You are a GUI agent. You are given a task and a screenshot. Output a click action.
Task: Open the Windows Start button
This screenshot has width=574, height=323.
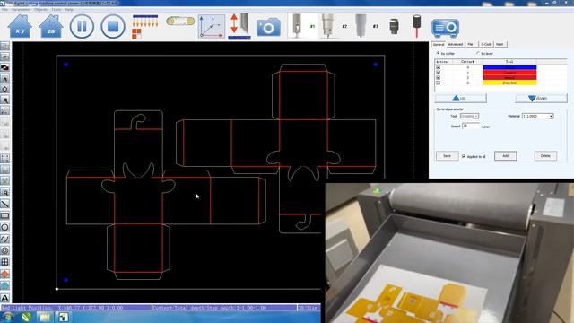coord(8,317)
